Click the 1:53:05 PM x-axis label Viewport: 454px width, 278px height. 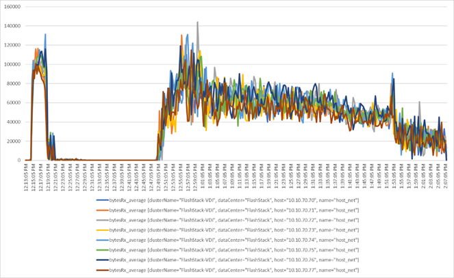[394, 176]
